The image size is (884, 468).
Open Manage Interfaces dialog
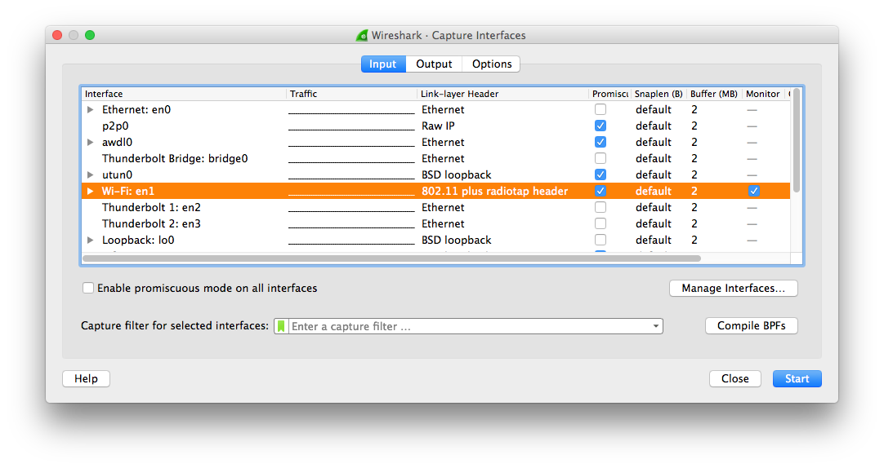tap(734, 288)
